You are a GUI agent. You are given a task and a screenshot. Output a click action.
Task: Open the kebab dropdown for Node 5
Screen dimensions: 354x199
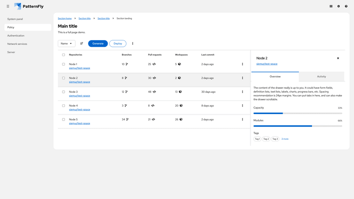(x=242, y=119)
